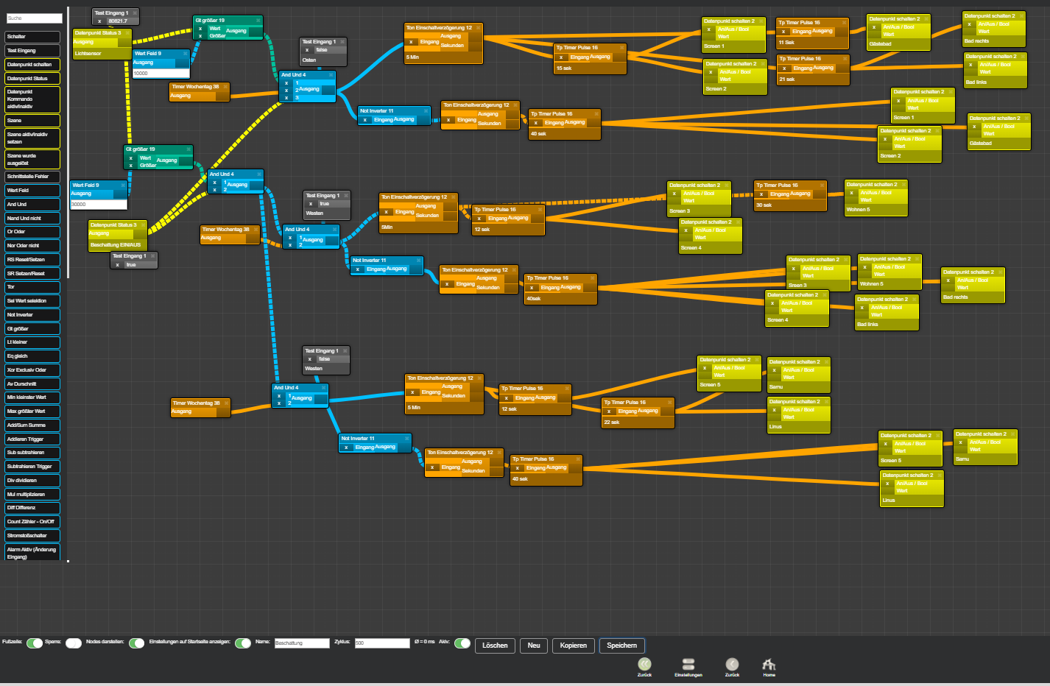Click the Home icon in footer

(769, 665)
